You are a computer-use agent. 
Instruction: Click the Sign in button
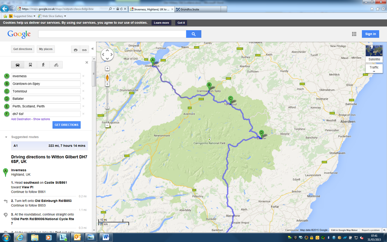370,34
